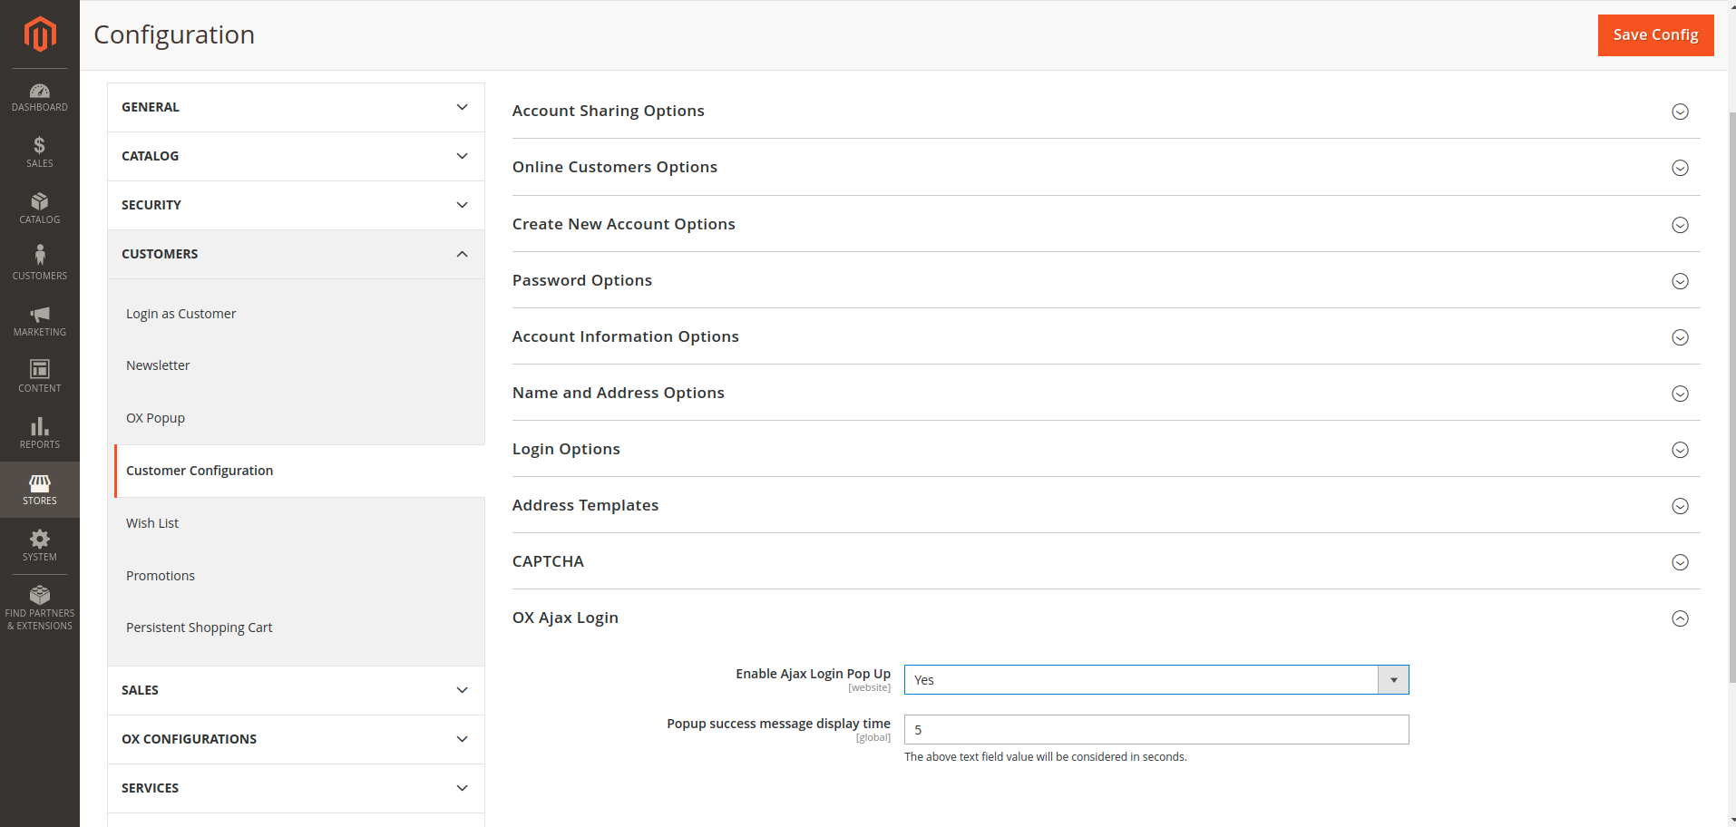Click the Account Sharing Options heading
Viewport: 1736px width, 827px height.
[608, 111]
